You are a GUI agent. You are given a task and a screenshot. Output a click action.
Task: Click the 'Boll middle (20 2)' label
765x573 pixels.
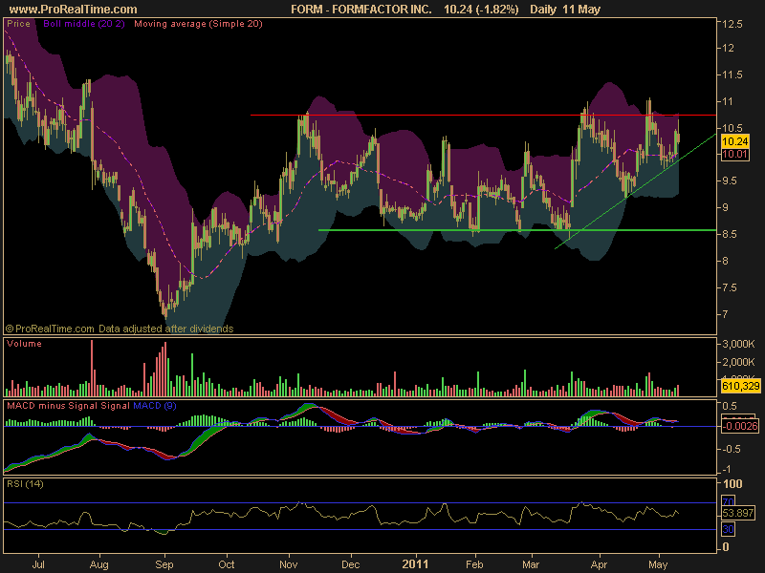pyautogui.click(x=84, y=23)
